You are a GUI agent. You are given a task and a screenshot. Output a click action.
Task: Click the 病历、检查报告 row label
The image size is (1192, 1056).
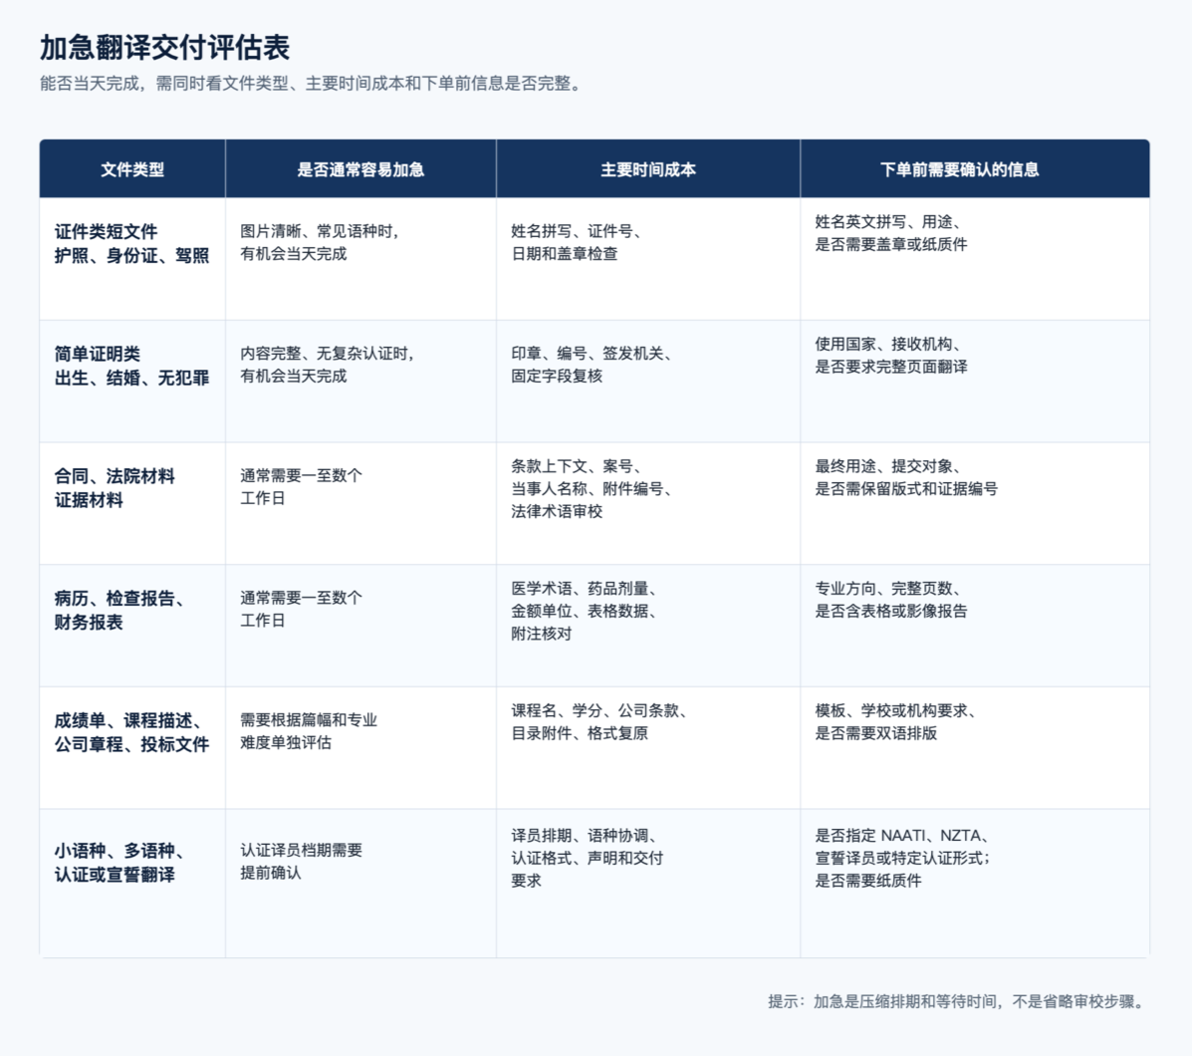click(x=119, y=610)
